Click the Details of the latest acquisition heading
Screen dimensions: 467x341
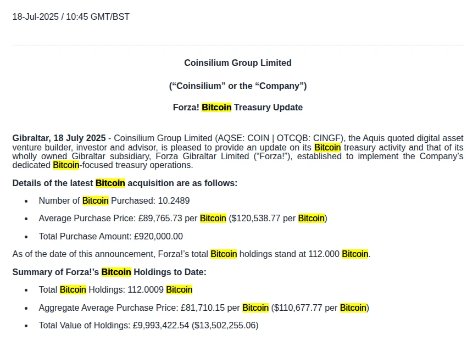click(125, 183)
